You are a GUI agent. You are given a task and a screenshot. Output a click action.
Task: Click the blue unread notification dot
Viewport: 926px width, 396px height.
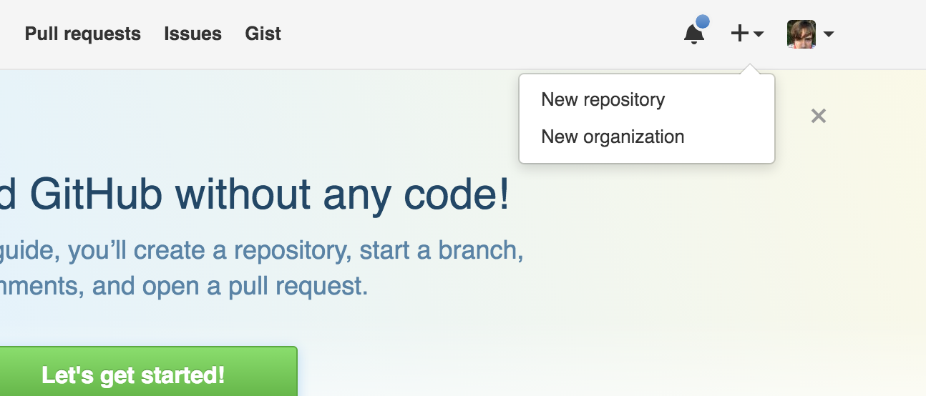[703, 21]
